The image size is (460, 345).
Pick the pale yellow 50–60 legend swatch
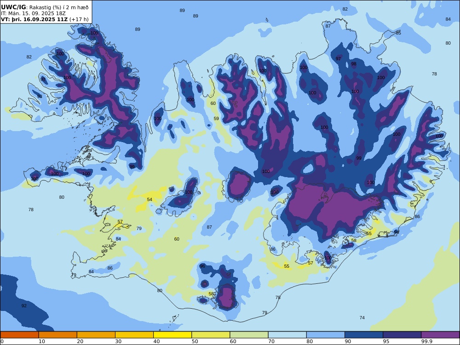click(211, 335)
